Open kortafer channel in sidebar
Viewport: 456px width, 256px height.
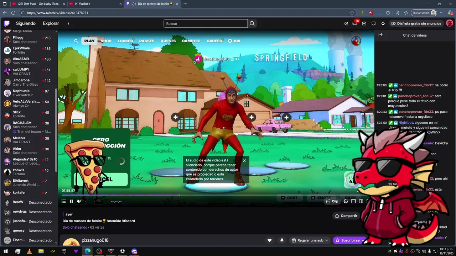pos(28,193)
